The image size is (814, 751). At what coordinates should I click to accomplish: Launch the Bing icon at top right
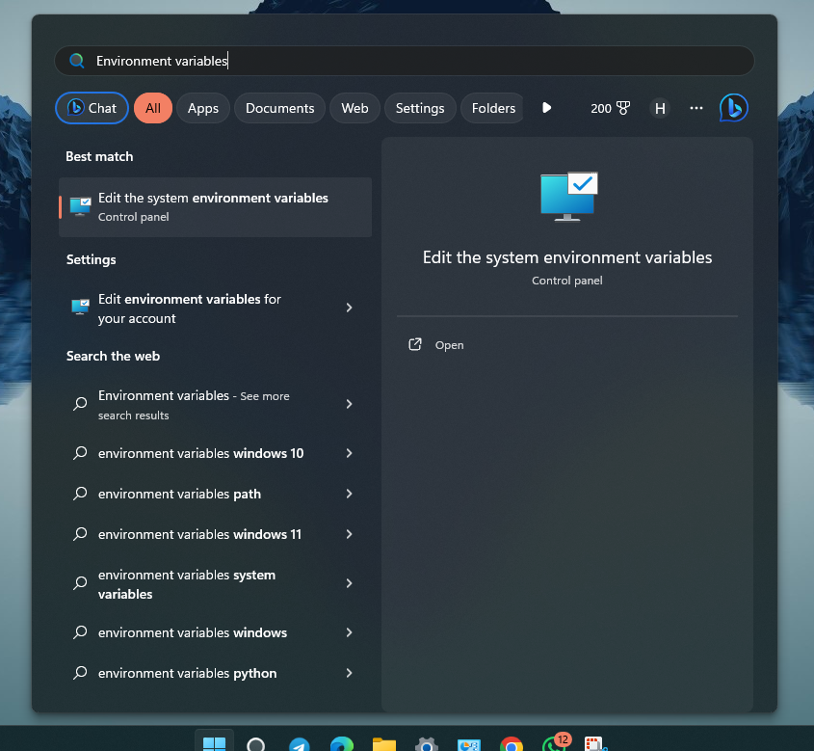pos(733,108)
